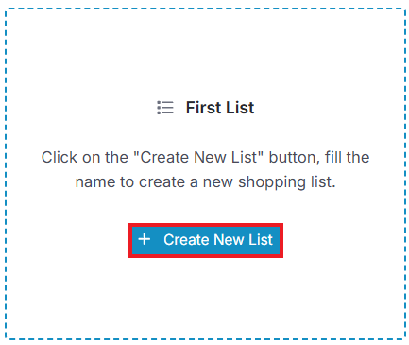Click the plus icon on the blue button

145,239
